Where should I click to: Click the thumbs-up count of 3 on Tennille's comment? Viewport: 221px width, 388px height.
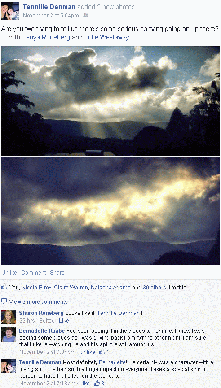click(99, 383)
